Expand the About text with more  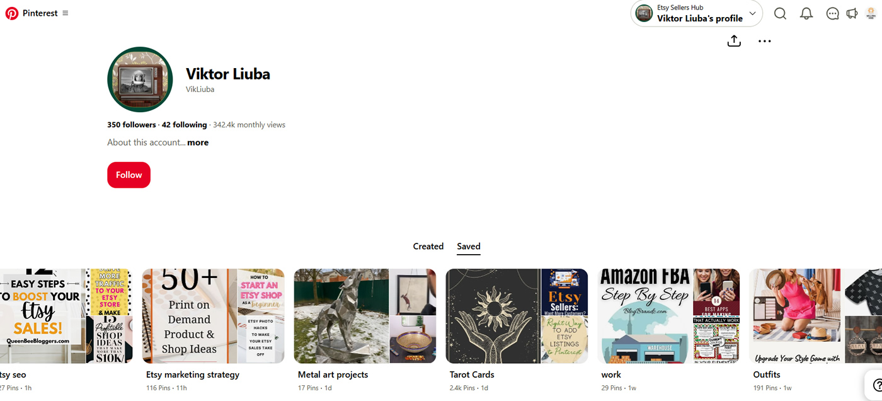(198, 142)
